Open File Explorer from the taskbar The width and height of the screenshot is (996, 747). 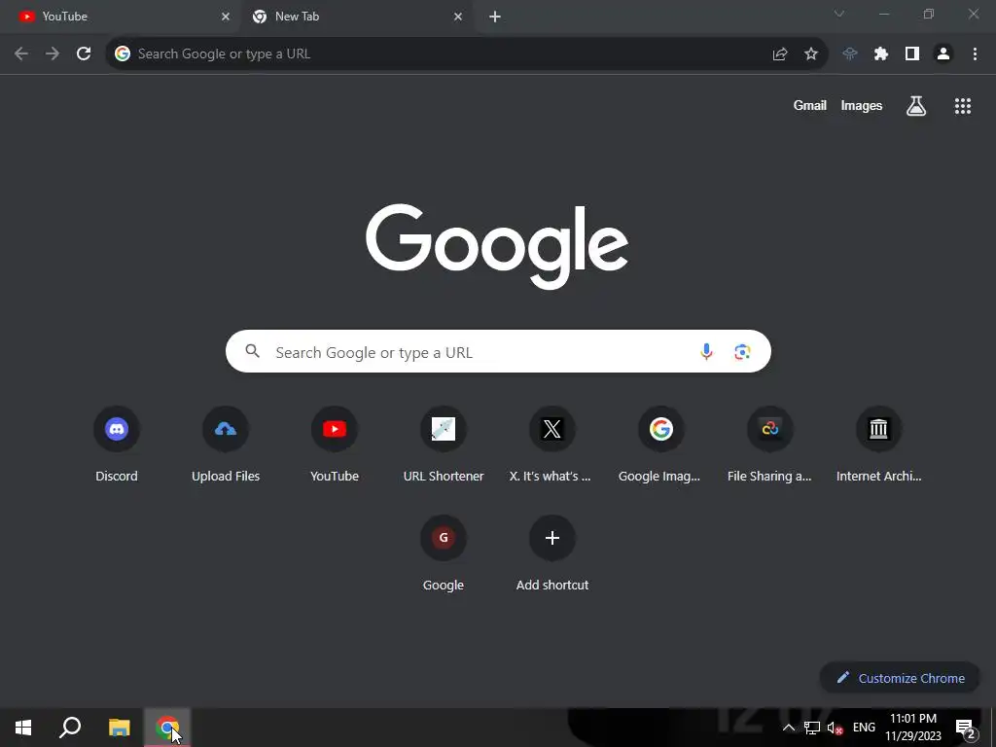pyautogui.click(x=119, y=728)
